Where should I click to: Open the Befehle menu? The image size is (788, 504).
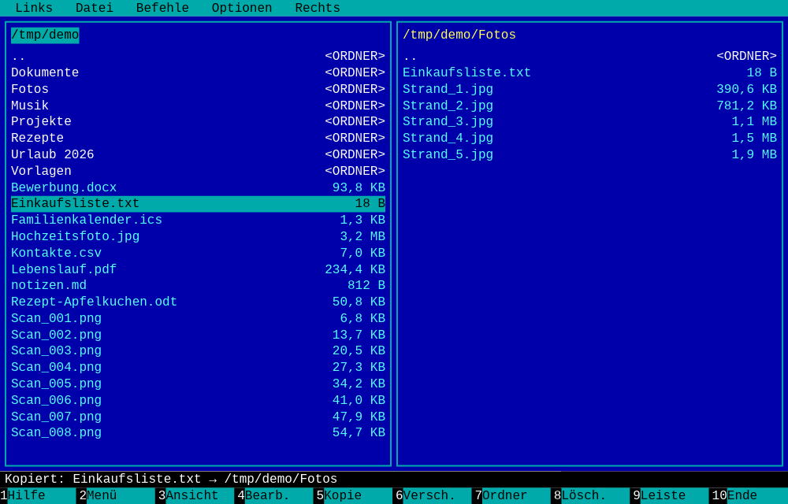coord(162,8)
